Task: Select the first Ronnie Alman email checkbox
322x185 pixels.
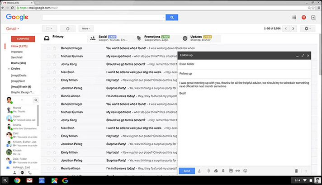Action: 48,96
